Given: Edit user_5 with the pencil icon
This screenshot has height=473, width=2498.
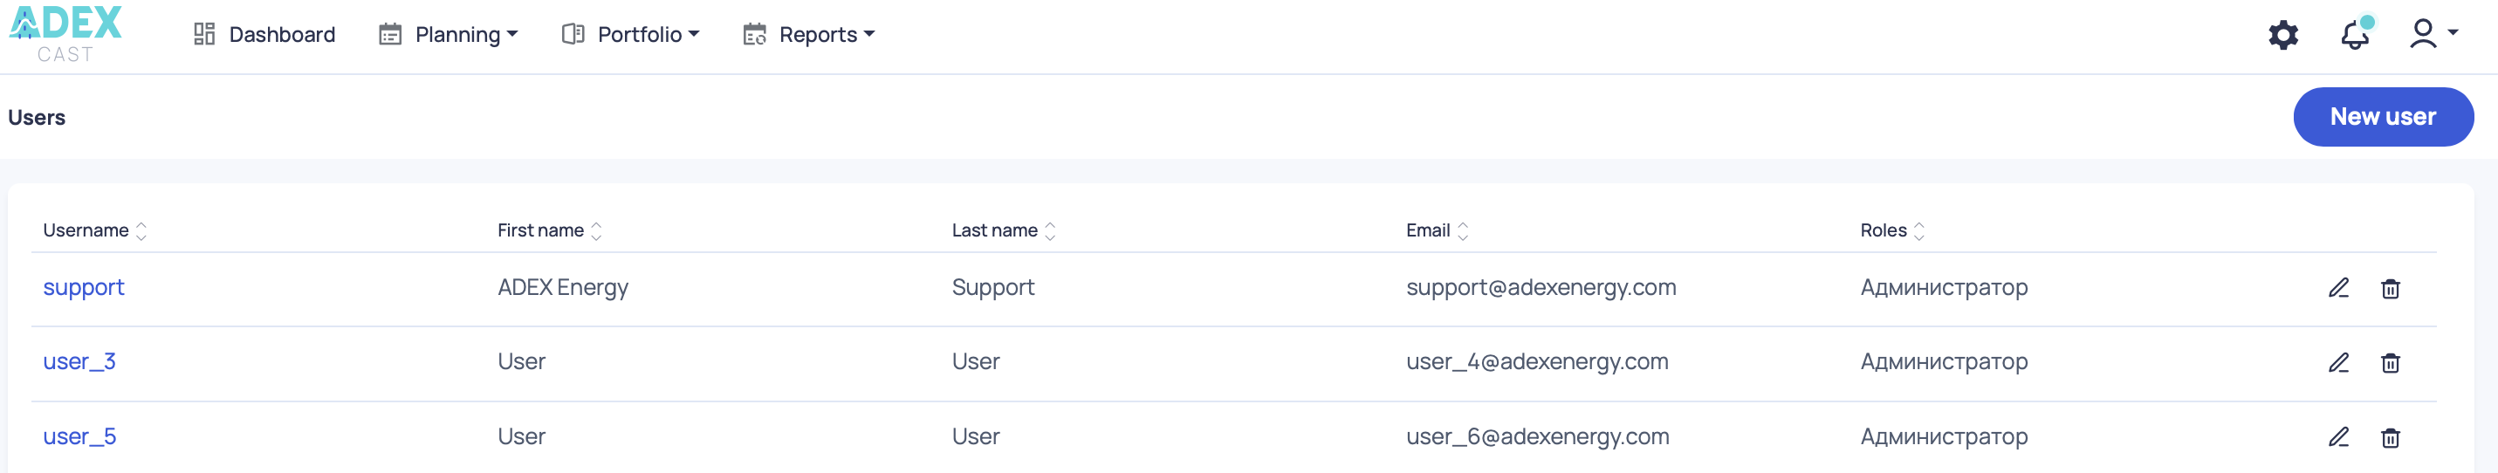Looking at the screenshot, I should tap(2338, 437).
